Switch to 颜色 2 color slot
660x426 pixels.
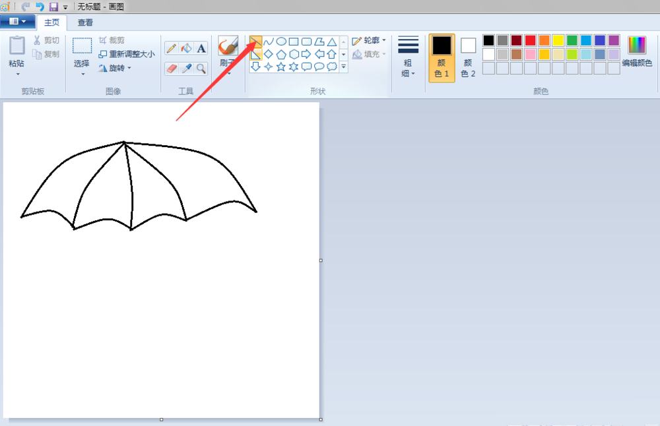pyautogui.click(x=468, y=58)
